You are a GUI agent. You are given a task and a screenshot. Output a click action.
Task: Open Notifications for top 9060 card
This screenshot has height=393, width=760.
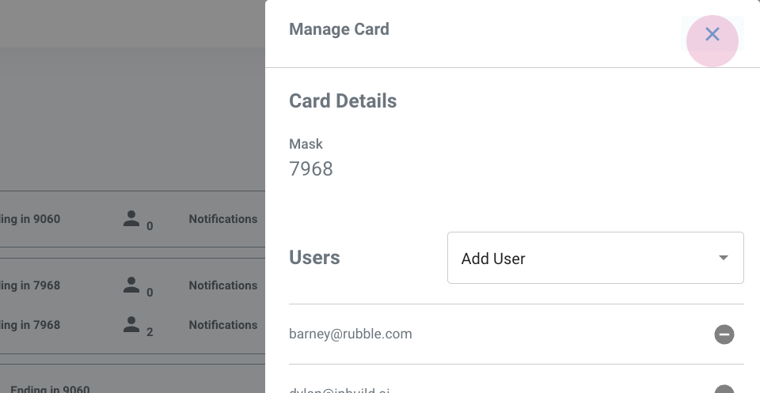click(222, 219)
